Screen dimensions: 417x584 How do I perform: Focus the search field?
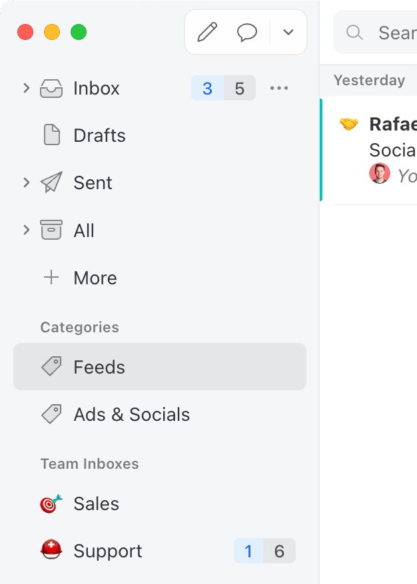pyautogui.click(x=393, y=32)
